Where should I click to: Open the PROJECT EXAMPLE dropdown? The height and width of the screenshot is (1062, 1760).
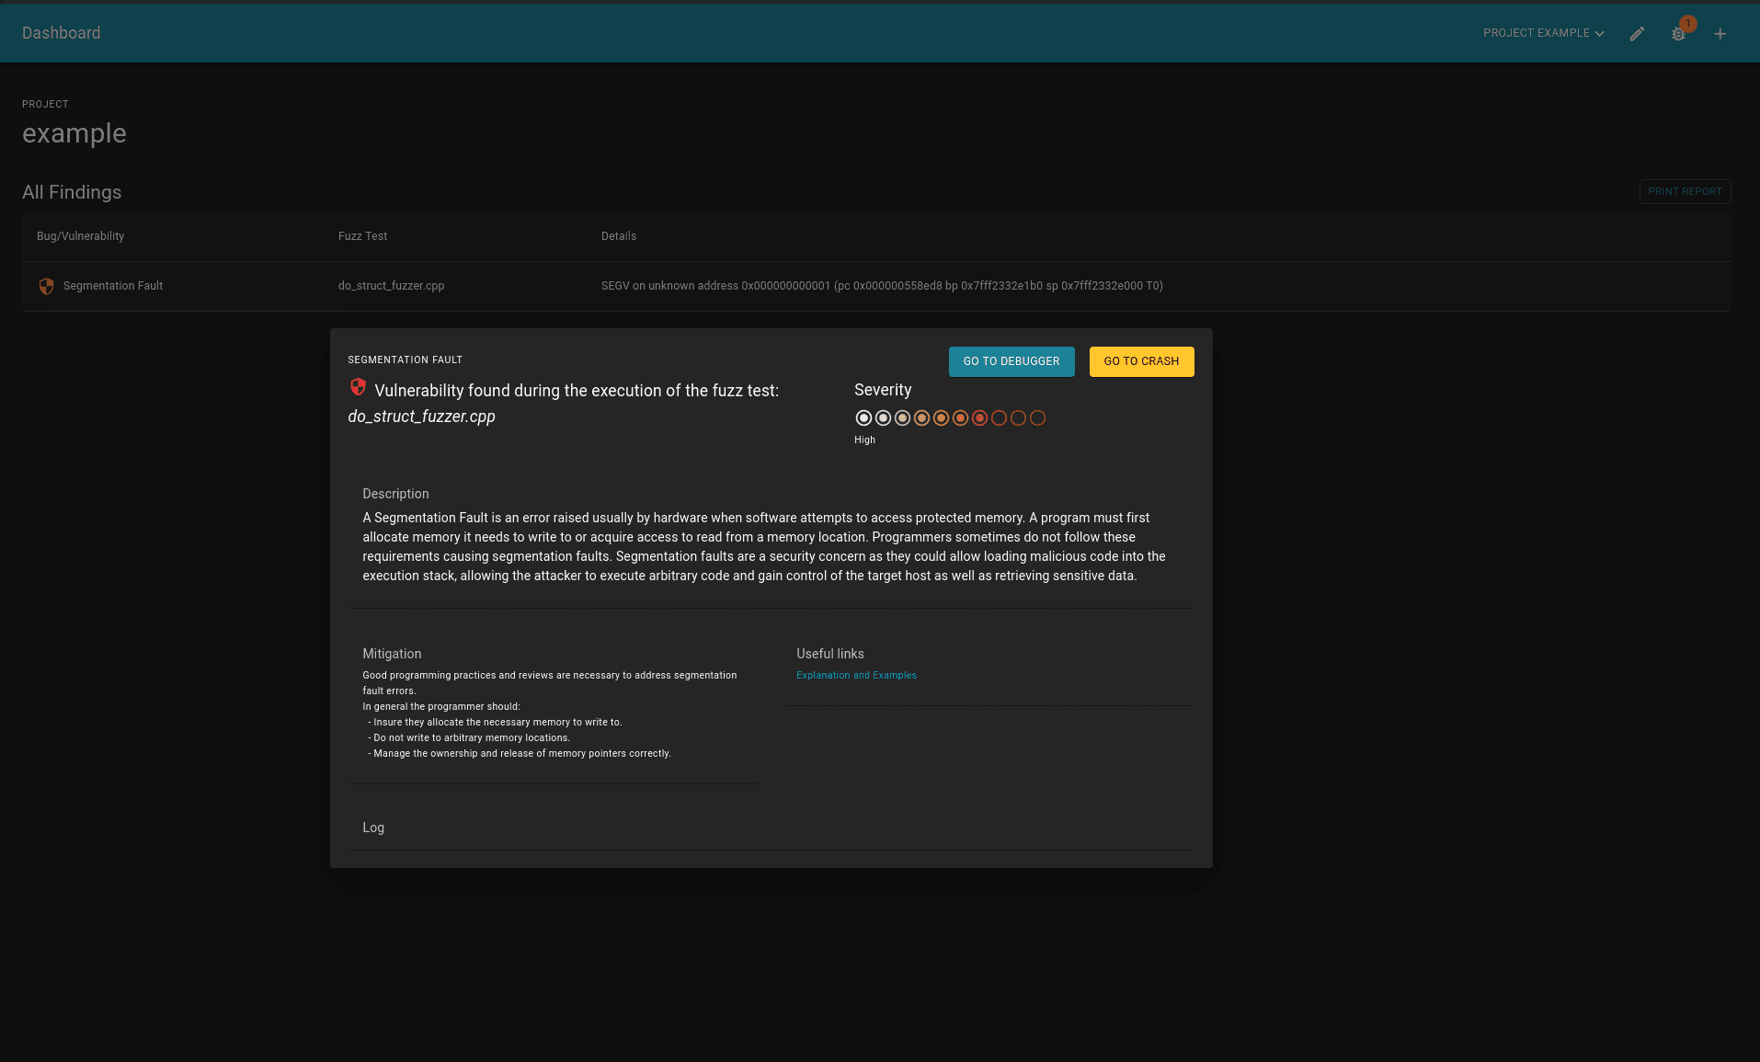pos(1543,33)
